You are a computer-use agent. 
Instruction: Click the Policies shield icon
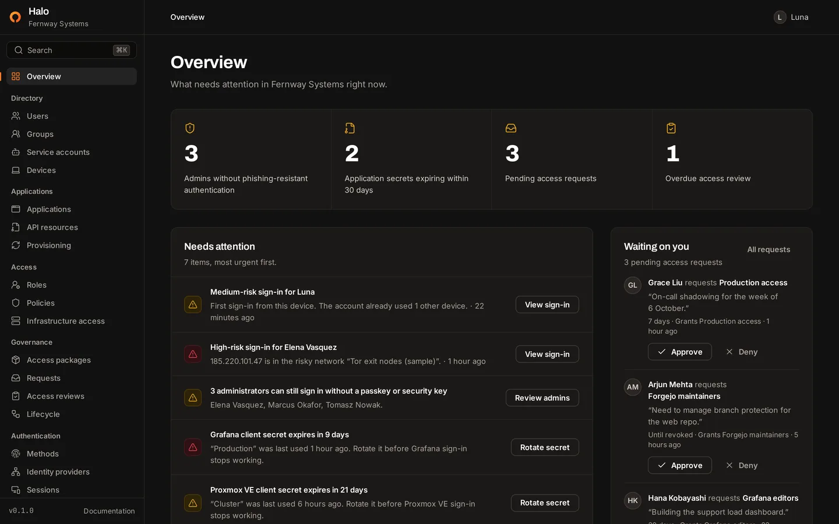16,303
